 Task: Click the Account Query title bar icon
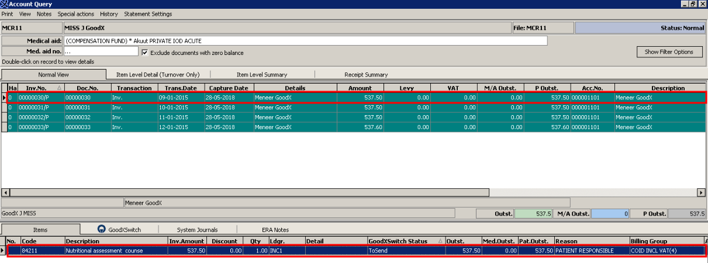[x=4, y=4]
